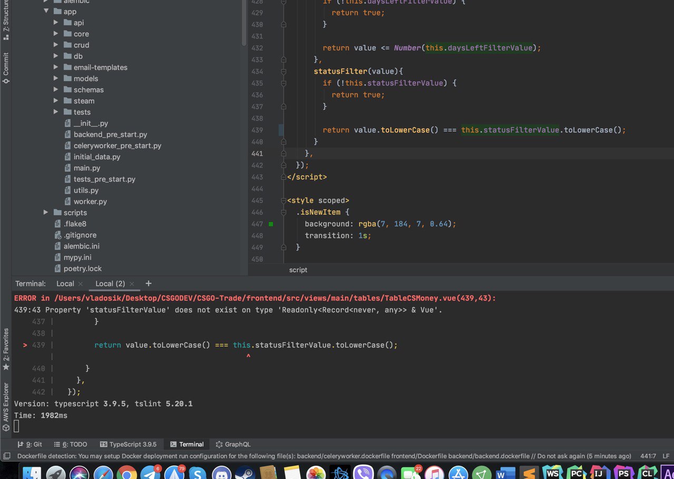Viewport: 674px width, 479px height.
Task: Switch to the Local terminal tab
Action: pyautogui.click(x=65, y=284)
